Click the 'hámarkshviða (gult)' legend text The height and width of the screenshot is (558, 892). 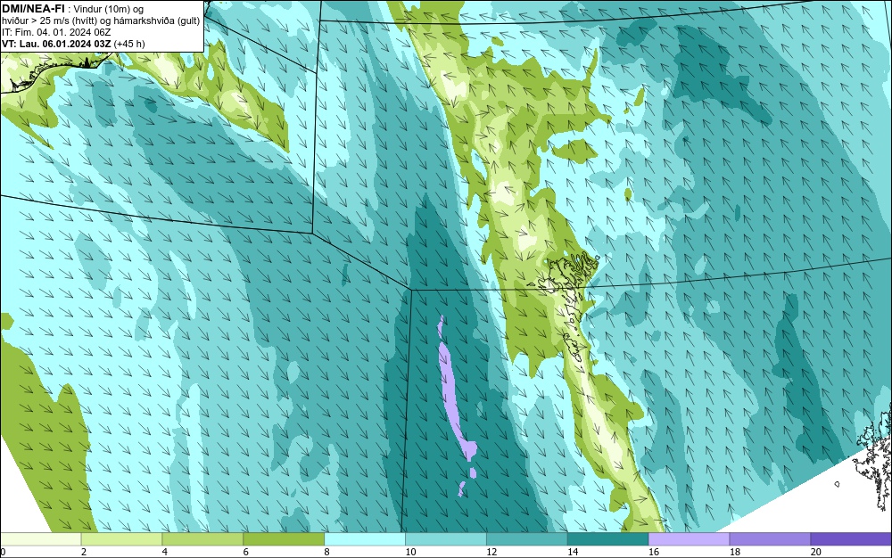[161, 21]
